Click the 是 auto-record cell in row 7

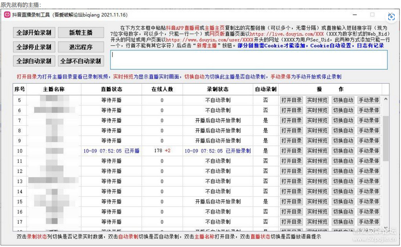pyautogui.click(x=266, y=120)
